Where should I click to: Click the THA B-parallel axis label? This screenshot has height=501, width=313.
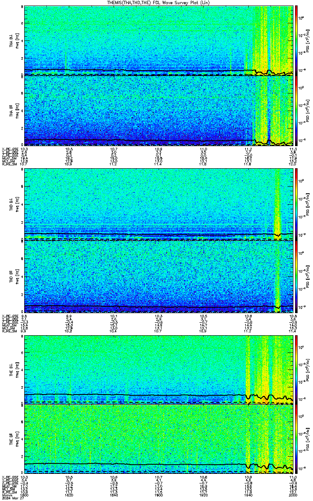coord(12,110)
